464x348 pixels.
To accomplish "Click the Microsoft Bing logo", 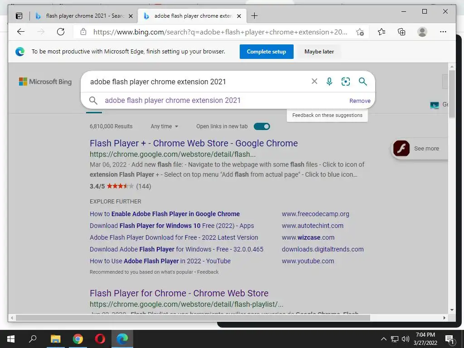I will (x=45, y=82).
